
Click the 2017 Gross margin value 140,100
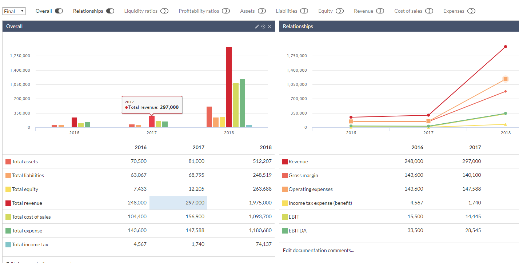[472, 175]
